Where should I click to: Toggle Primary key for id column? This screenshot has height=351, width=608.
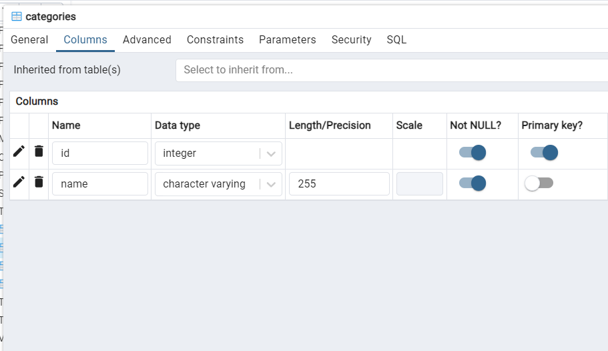[544, 153]
